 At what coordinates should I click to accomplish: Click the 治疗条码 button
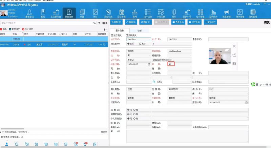(x=194, y=22)
